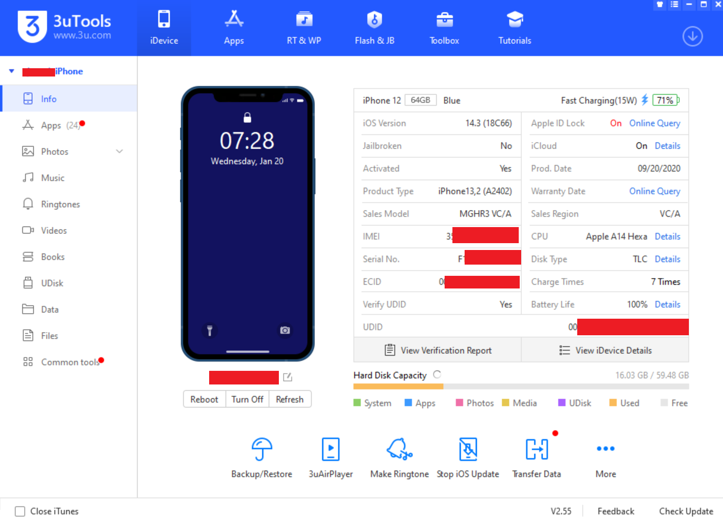The image size is (723, 518).
Task: Click the download manager arrow icon
Action: pos(692,37)
